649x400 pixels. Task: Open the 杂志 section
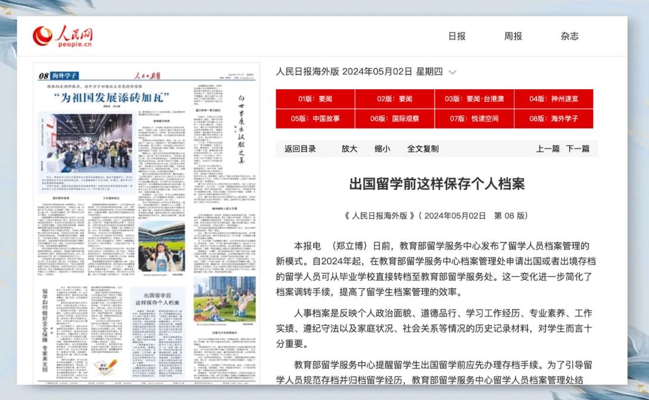coord(569,36)
